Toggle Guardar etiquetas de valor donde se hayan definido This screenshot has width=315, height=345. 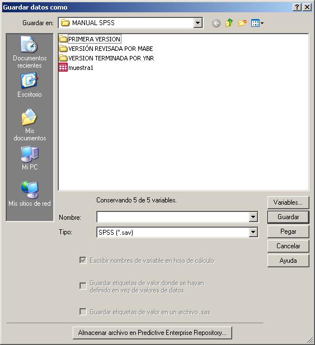point(83,286)
